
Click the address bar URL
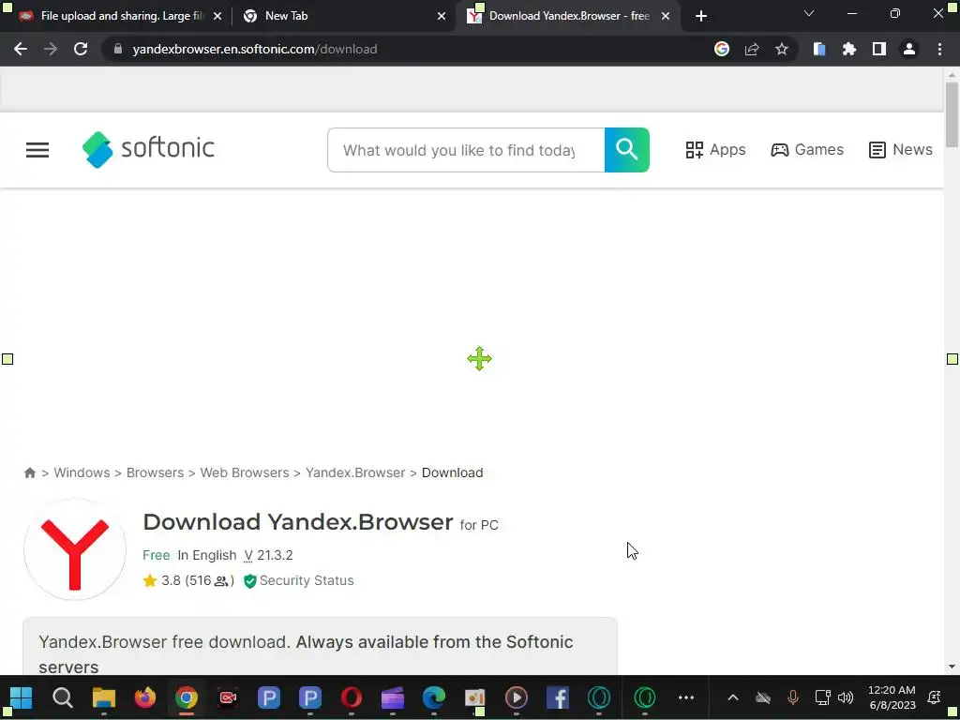pos(255,49)
